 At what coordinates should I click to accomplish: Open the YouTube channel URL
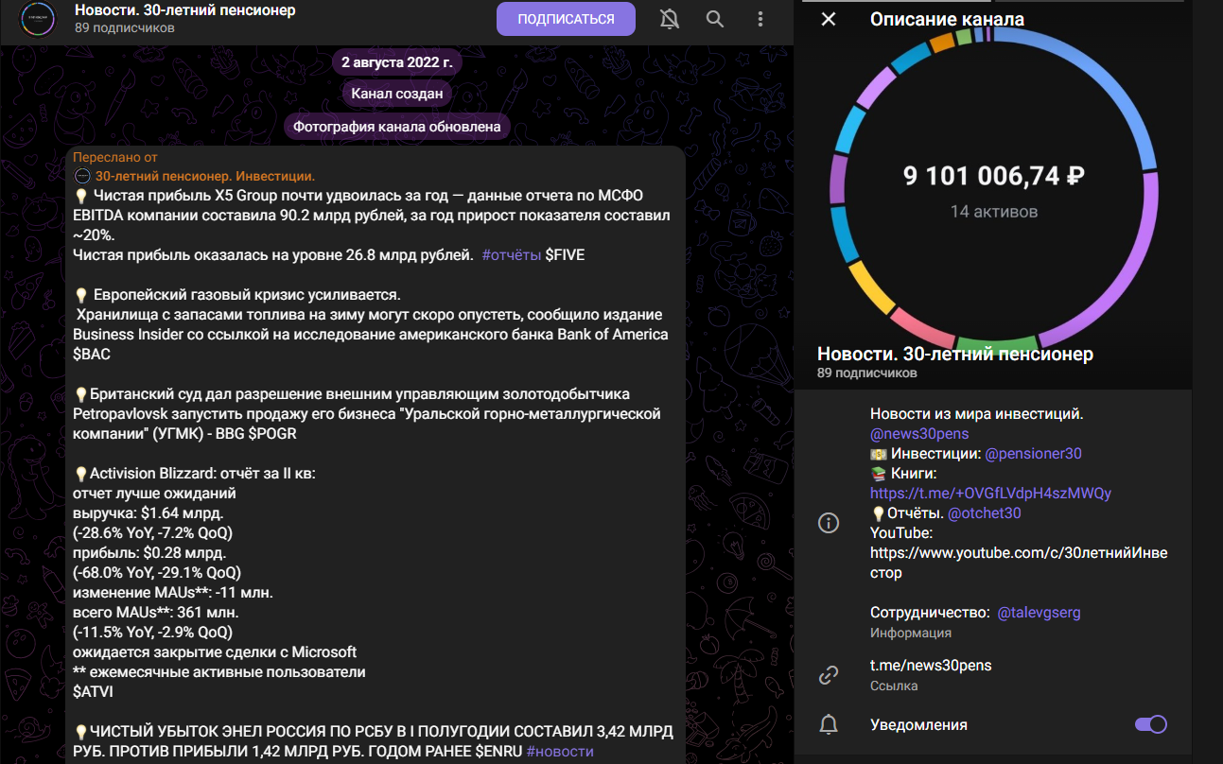pos(1018,563)
